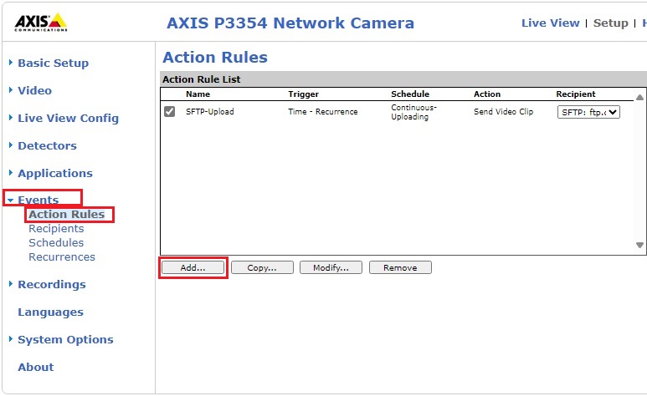Expand System Options section

(x=65, y=339)
